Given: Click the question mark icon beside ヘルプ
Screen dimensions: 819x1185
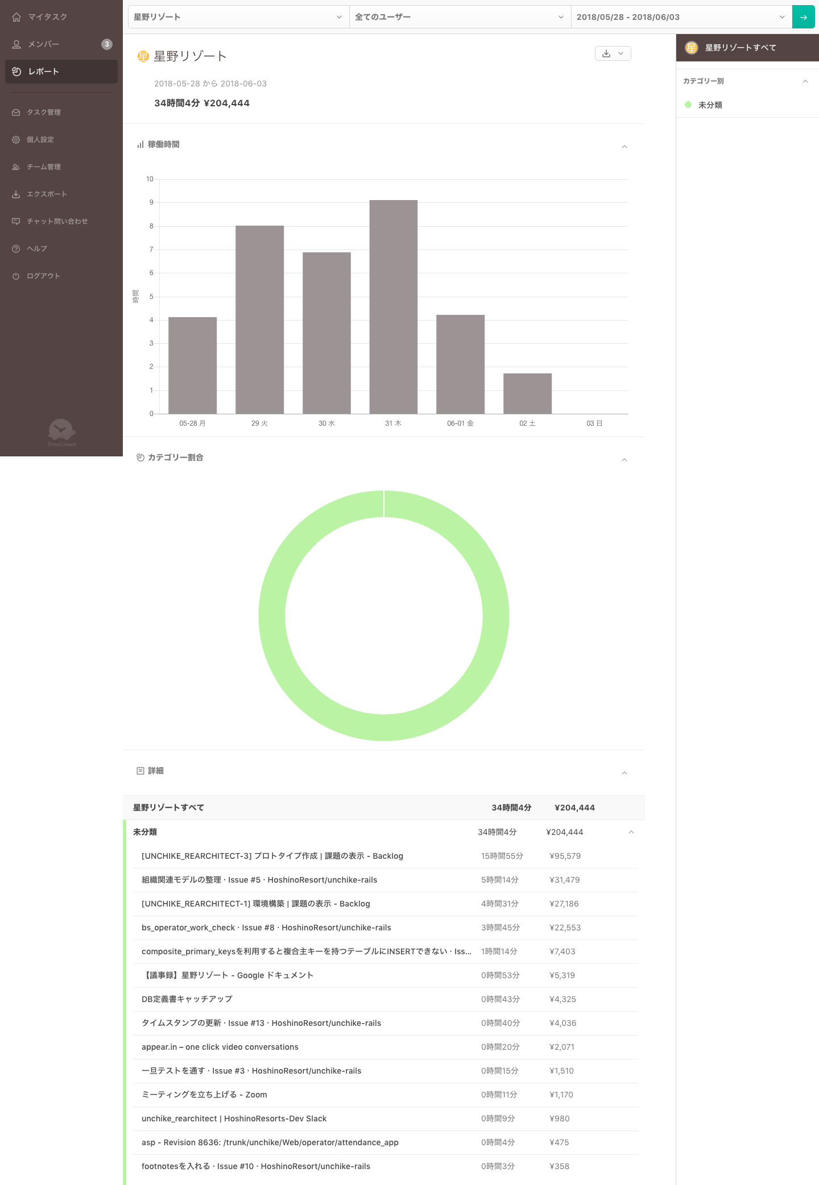Looking at the screenshot, I should pos(16,249).
